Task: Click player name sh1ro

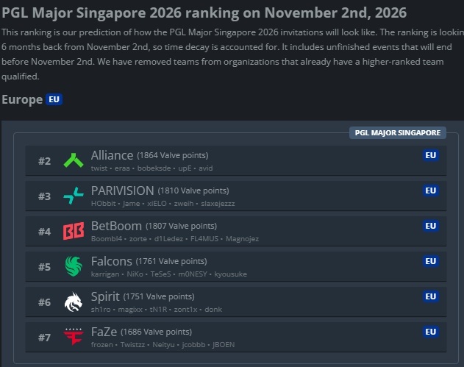Action: point(101,310)
